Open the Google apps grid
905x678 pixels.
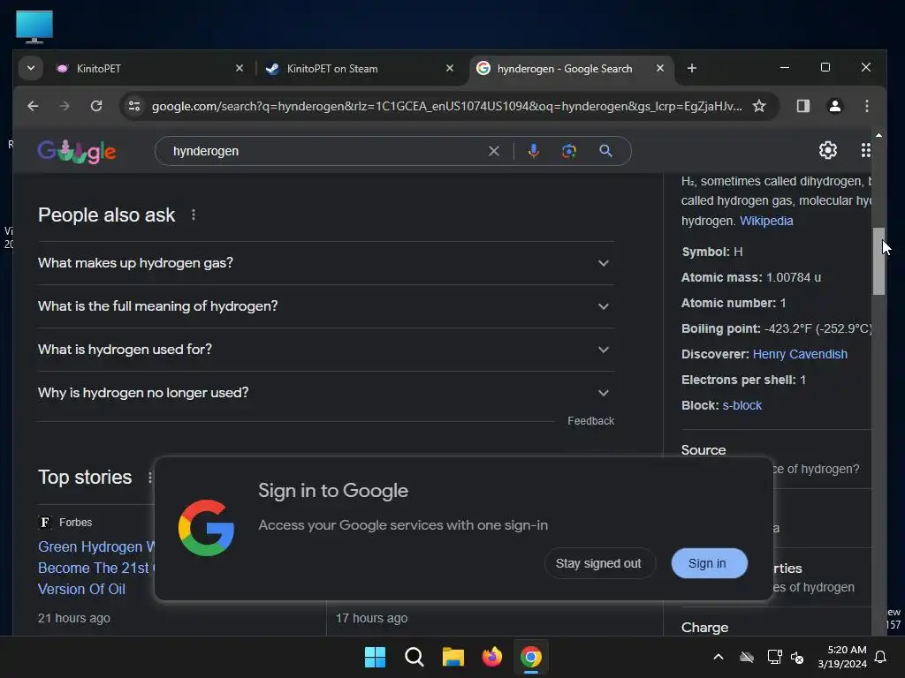point(866,150)
